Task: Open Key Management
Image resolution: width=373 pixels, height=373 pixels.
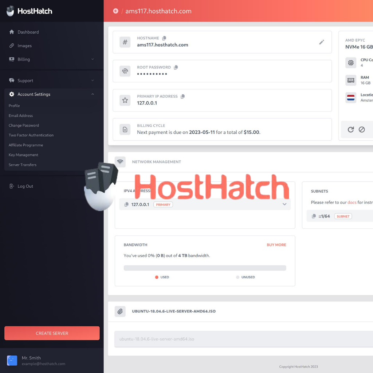Action: [23, 155]
